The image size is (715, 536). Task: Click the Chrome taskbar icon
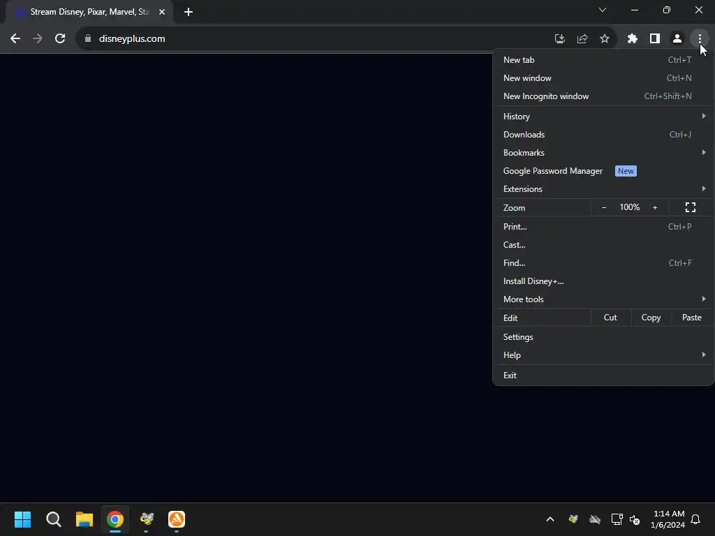coord(115,519)
